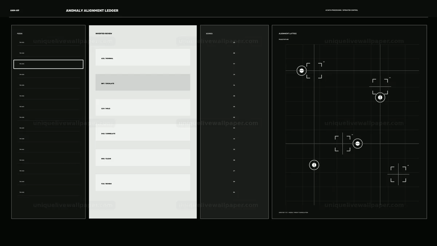Viewport: 437px width, 246px height.
Task: Select the empty bracket reticle in the lattice
Action: point(314,71)
